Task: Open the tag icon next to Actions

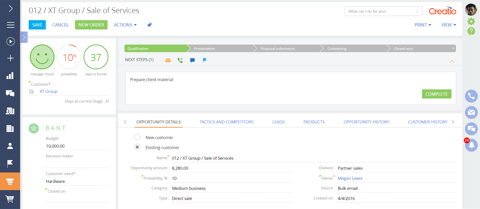Action: [150, 25]
